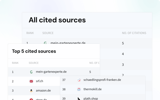Click SOURCE header in All cited sources
Viewport: 160px width, 100px height.
(x=48, y=33)
